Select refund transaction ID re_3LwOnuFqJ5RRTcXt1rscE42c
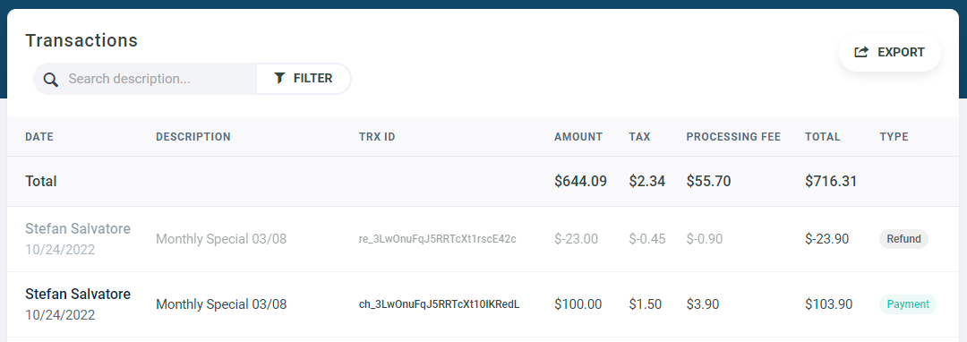This screenshot has height=342, width=967. click(x=437, y=239)
